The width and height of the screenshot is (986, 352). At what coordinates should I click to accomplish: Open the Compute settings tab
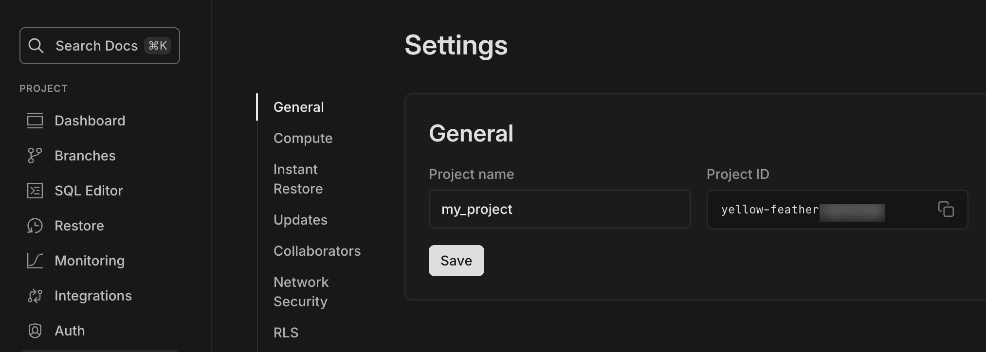click(x=303, y=138)
